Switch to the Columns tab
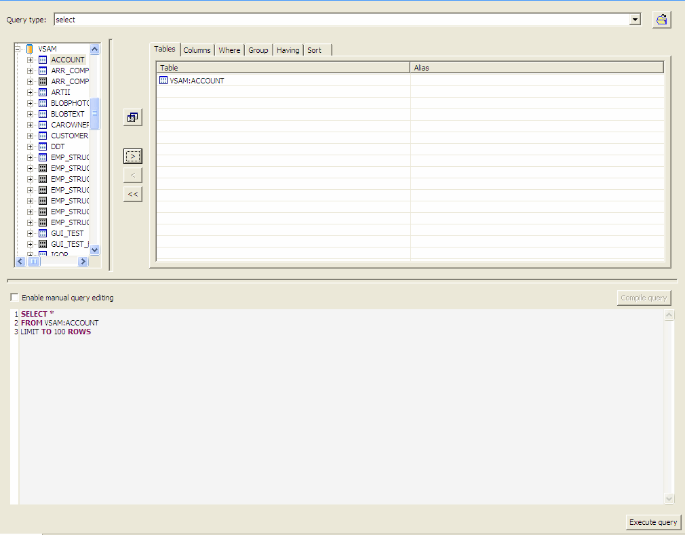 197,49
